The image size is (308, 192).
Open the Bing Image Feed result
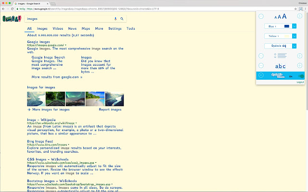point(40,141)
